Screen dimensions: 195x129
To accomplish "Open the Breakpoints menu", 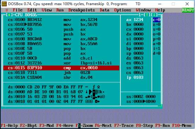I will [82, 10].
